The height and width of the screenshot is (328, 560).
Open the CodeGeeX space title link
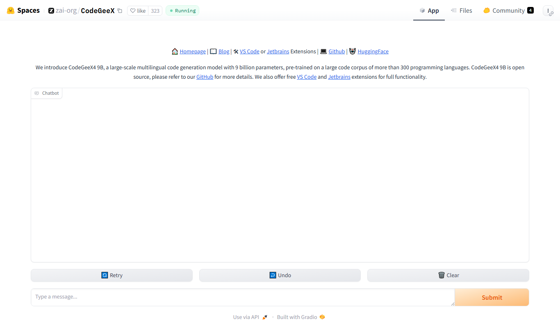click(x=98, y=11)
